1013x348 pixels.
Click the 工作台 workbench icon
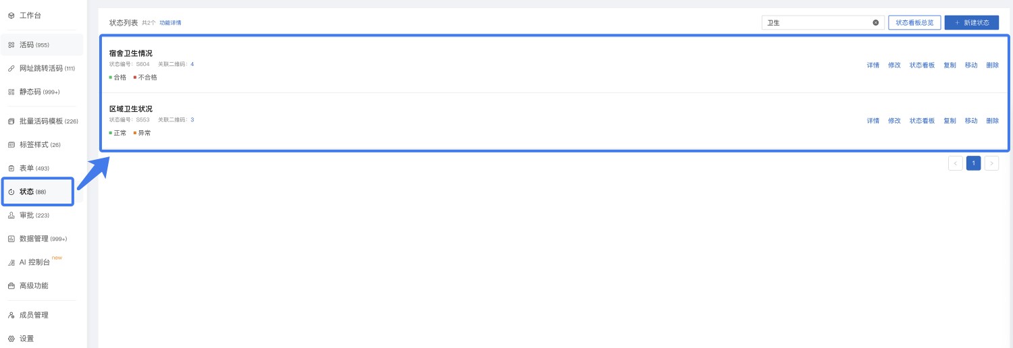[x=11, y=16]
